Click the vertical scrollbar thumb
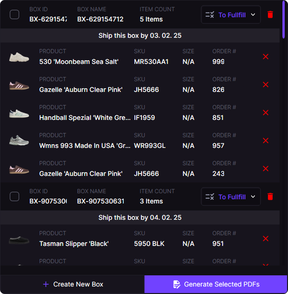 pyautogui.click(x=284, y=20)
